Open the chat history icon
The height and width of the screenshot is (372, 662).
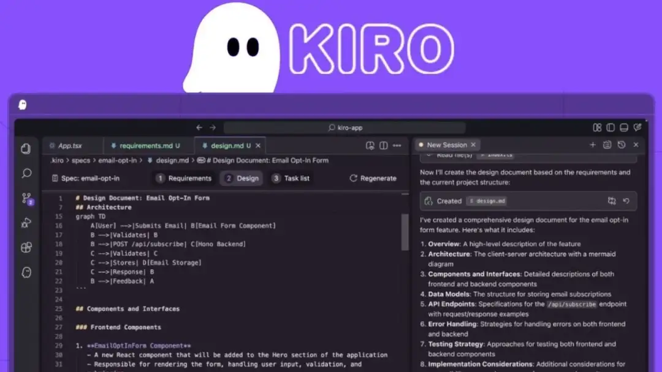(622, 145)
